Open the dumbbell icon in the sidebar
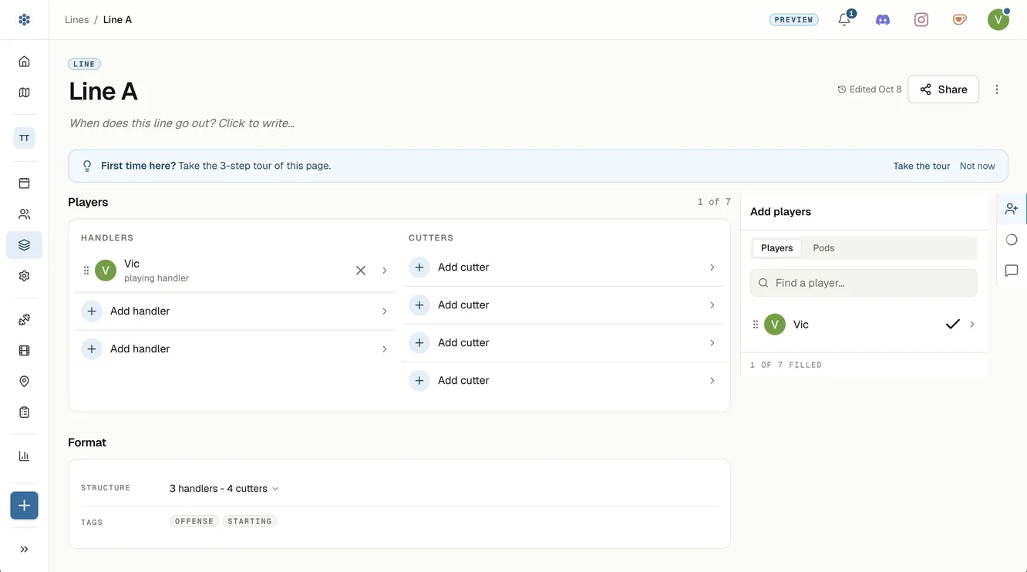Image resolution: width=1027 pixels, height=572 pixels. [x=24, y=320]
